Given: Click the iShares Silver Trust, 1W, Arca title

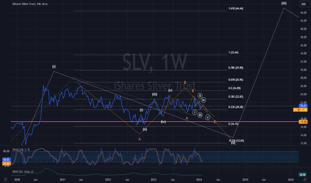Looking at the screenshot, I should (30, 4).
